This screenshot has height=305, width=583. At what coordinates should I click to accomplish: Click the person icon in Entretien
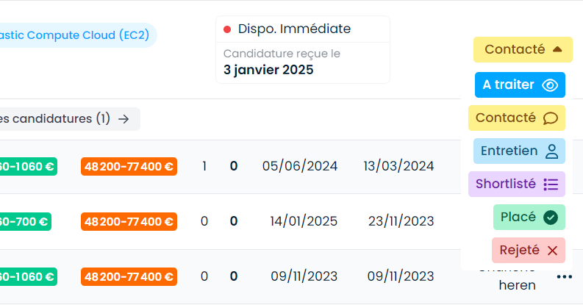pos(552,151)
